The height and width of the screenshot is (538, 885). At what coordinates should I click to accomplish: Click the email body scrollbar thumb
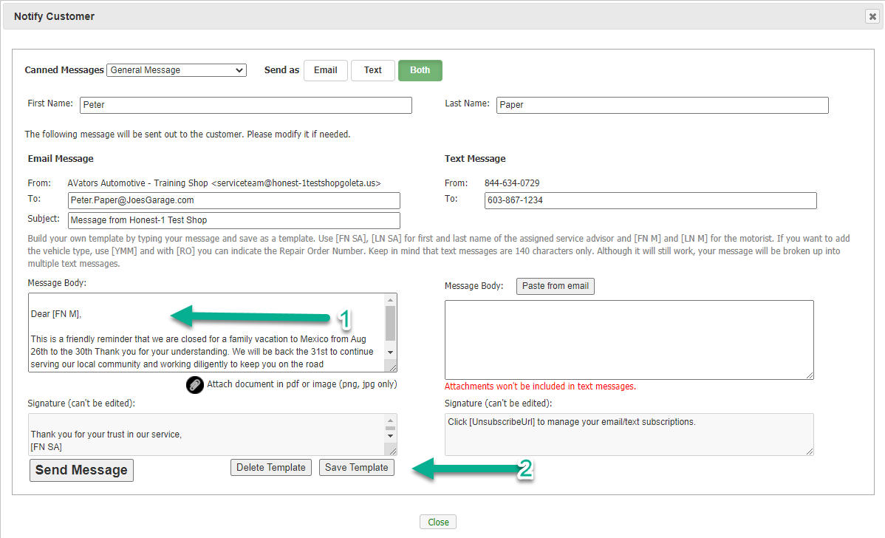390,323
